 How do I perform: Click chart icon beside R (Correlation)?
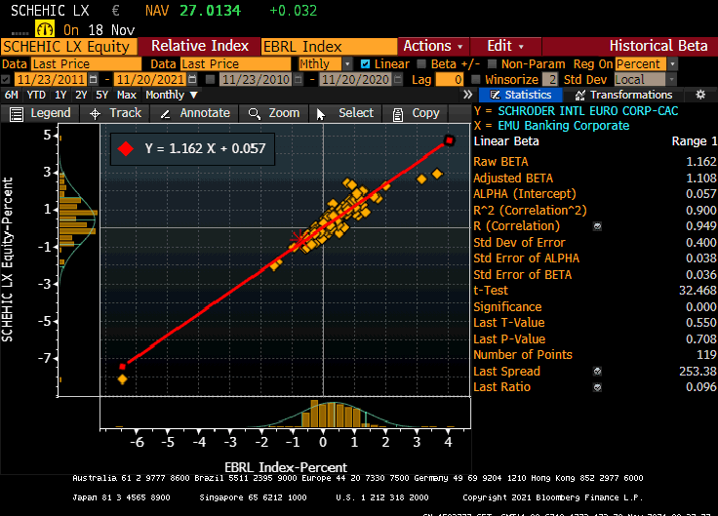(x=597, y=226)
